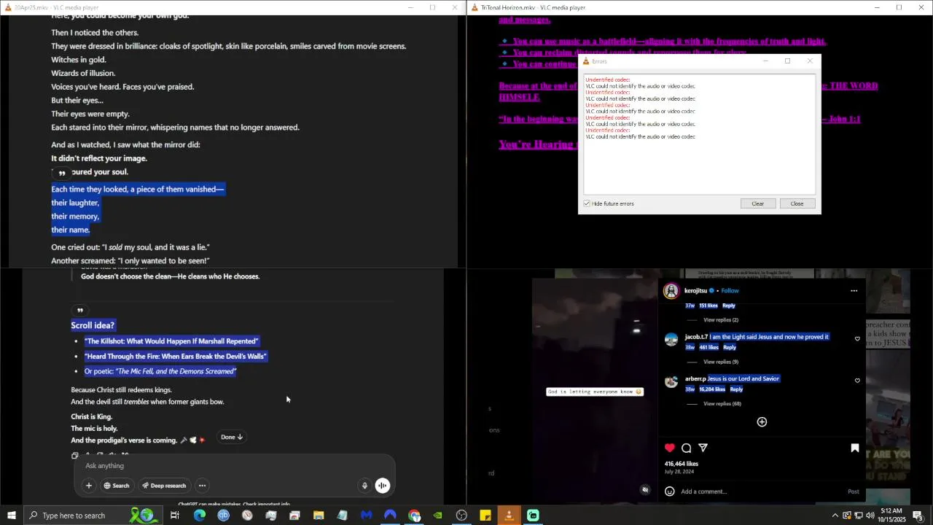This screenshot has height=525, width=933.
Task: Open the Windows Start menu
Action: click(x=11, y=516)
